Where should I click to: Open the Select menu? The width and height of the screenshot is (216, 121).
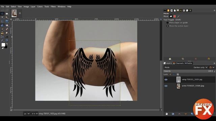[13, 7]
